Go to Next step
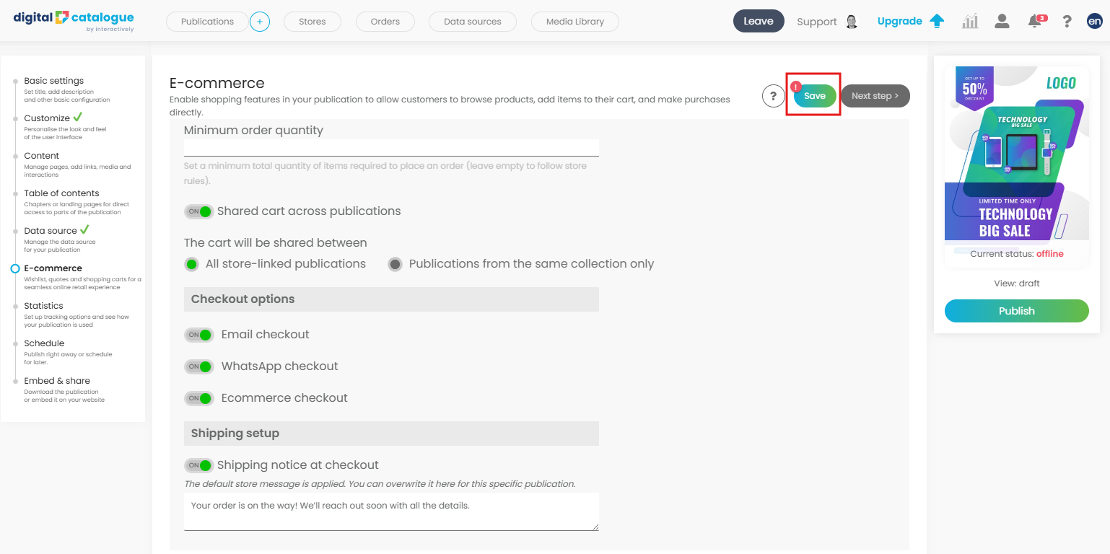This screenshot has width=1110, height=554. [x=875, y=96]
